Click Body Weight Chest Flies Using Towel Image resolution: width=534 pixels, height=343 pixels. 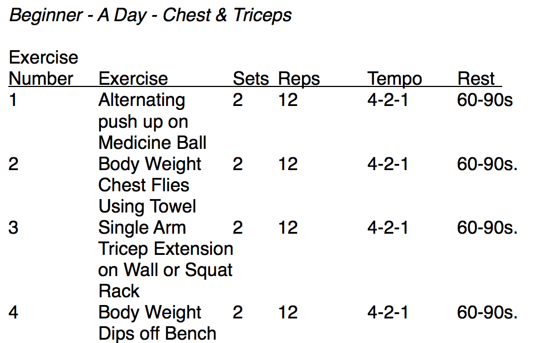(149, 185)
